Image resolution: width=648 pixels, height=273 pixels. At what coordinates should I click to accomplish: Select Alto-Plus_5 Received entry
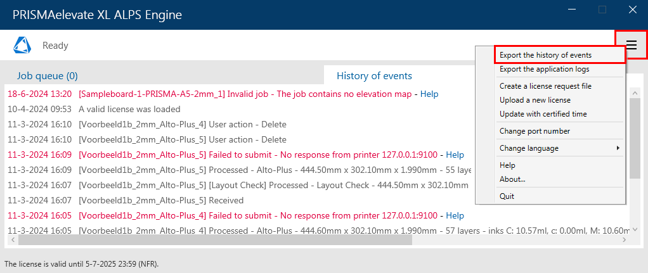point(126,200)
